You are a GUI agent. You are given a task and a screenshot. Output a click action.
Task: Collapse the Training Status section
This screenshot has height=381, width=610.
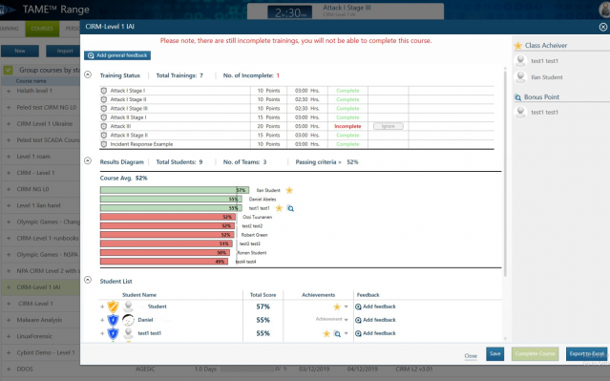pyautogui.click(x=88, y=74)
